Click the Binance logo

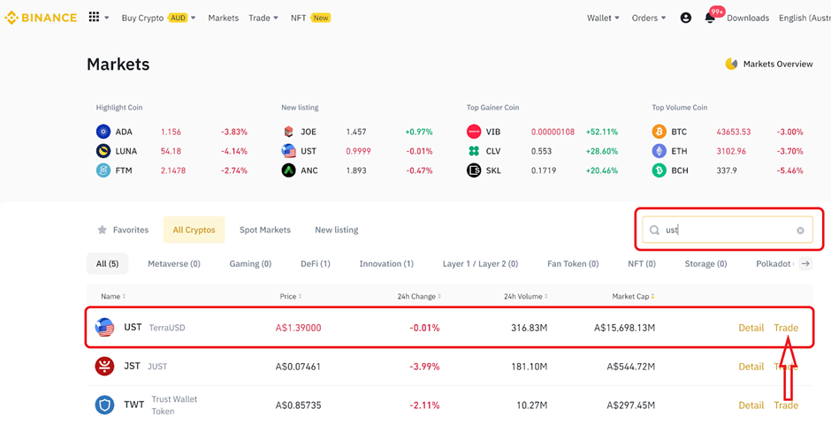click(x=41, y=18)
